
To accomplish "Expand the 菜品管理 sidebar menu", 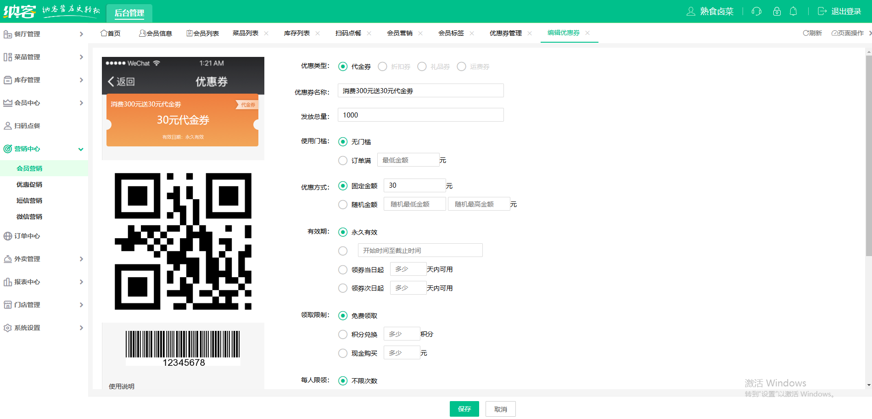I will click(x=81, y=57).
